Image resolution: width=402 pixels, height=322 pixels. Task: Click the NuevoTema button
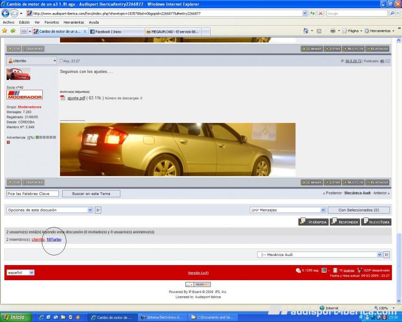pyautogui.click(x=376, y=222)
